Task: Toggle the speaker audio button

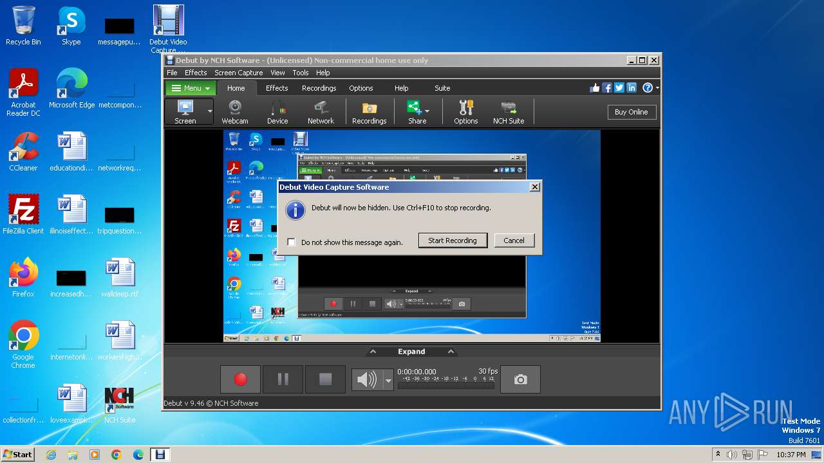Action: [367, 380]
